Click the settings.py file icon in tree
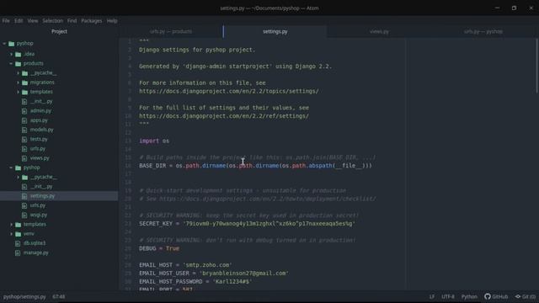This screenshot has height=303, width=539. 24,196
